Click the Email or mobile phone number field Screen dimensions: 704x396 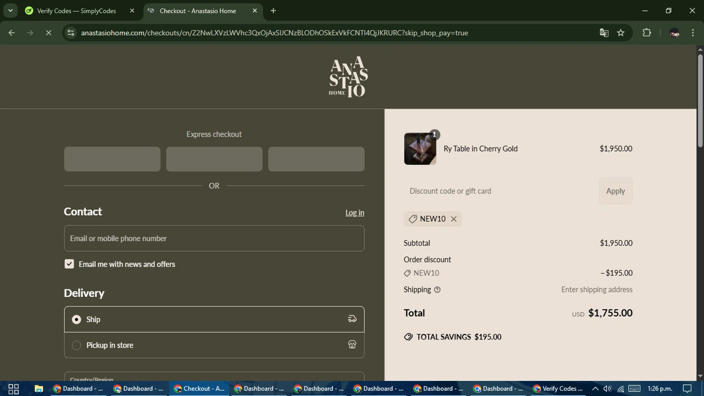pyautogui.click(x=214, y=238)
